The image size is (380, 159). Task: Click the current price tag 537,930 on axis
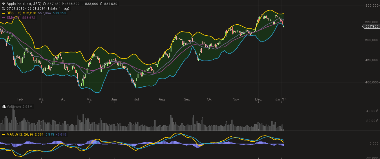pyautogui.click(x=371, y=26)
